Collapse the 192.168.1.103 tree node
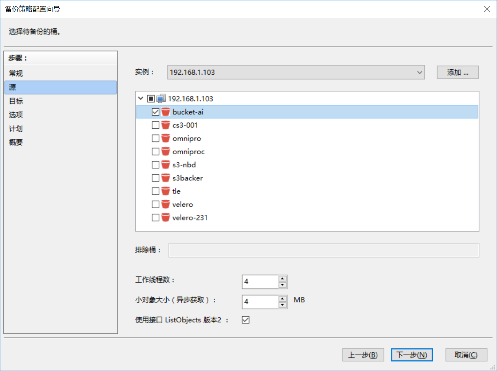This screenshot has height=371, width=497. (x=141, y=99)
